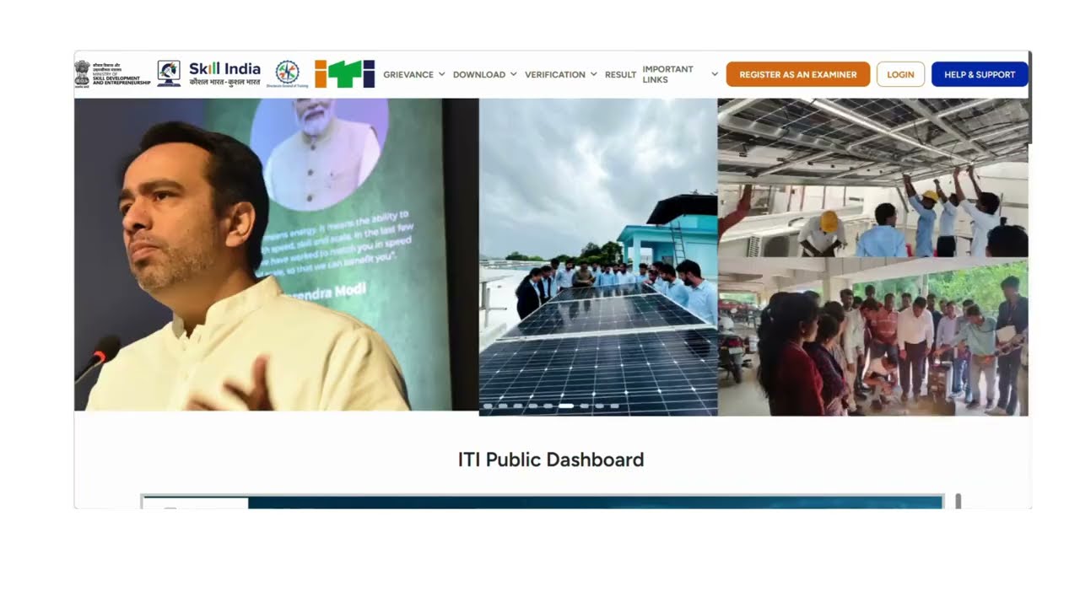Screen dimensions: 1080x607
Task: Click Register as an Examiner button
Action: [x=798, y=74]
